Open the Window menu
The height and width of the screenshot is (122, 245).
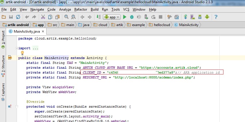139,9
